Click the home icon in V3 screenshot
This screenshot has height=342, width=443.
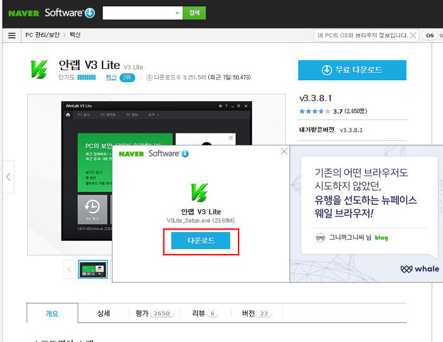(68, 115)
